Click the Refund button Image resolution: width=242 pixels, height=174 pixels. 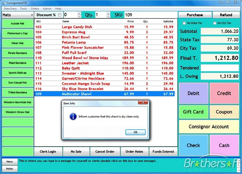point(226,15)
